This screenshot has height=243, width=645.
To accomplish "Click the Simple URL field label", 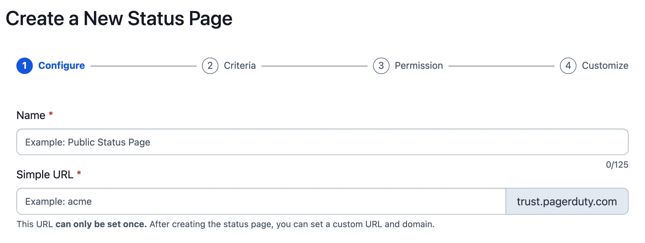I will pyautogui.click(x=45, y=175).
